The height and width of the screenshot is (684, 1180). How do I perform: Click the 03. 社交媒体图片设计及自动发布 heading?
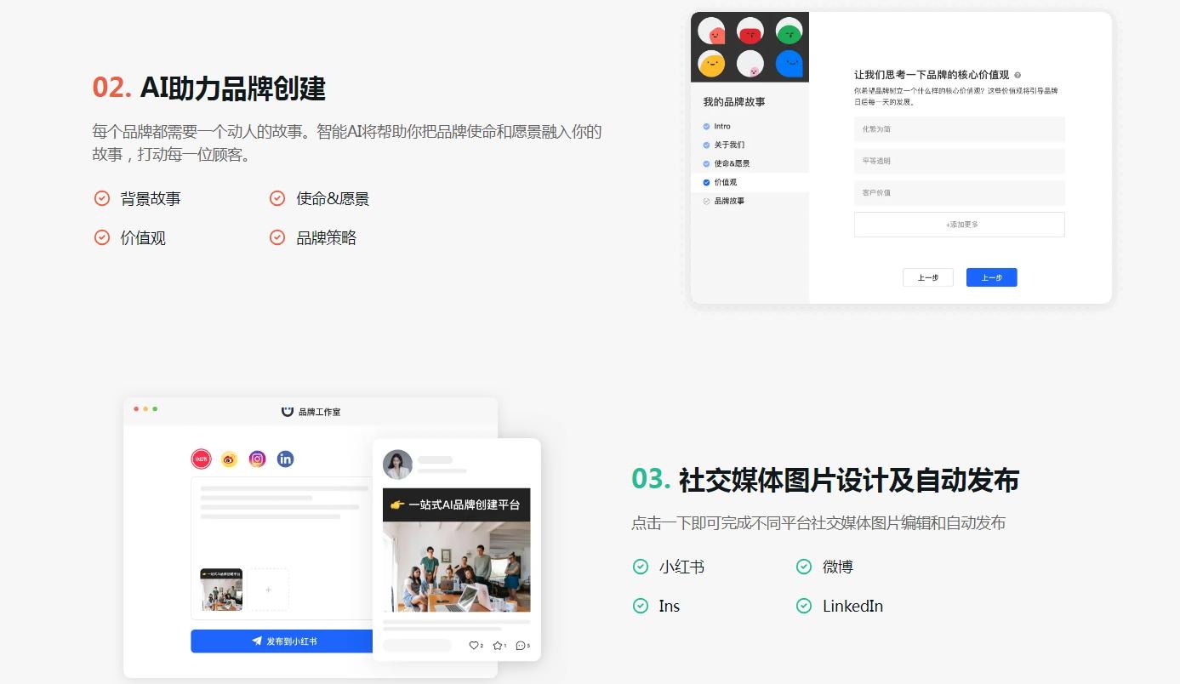coord(825,480)
